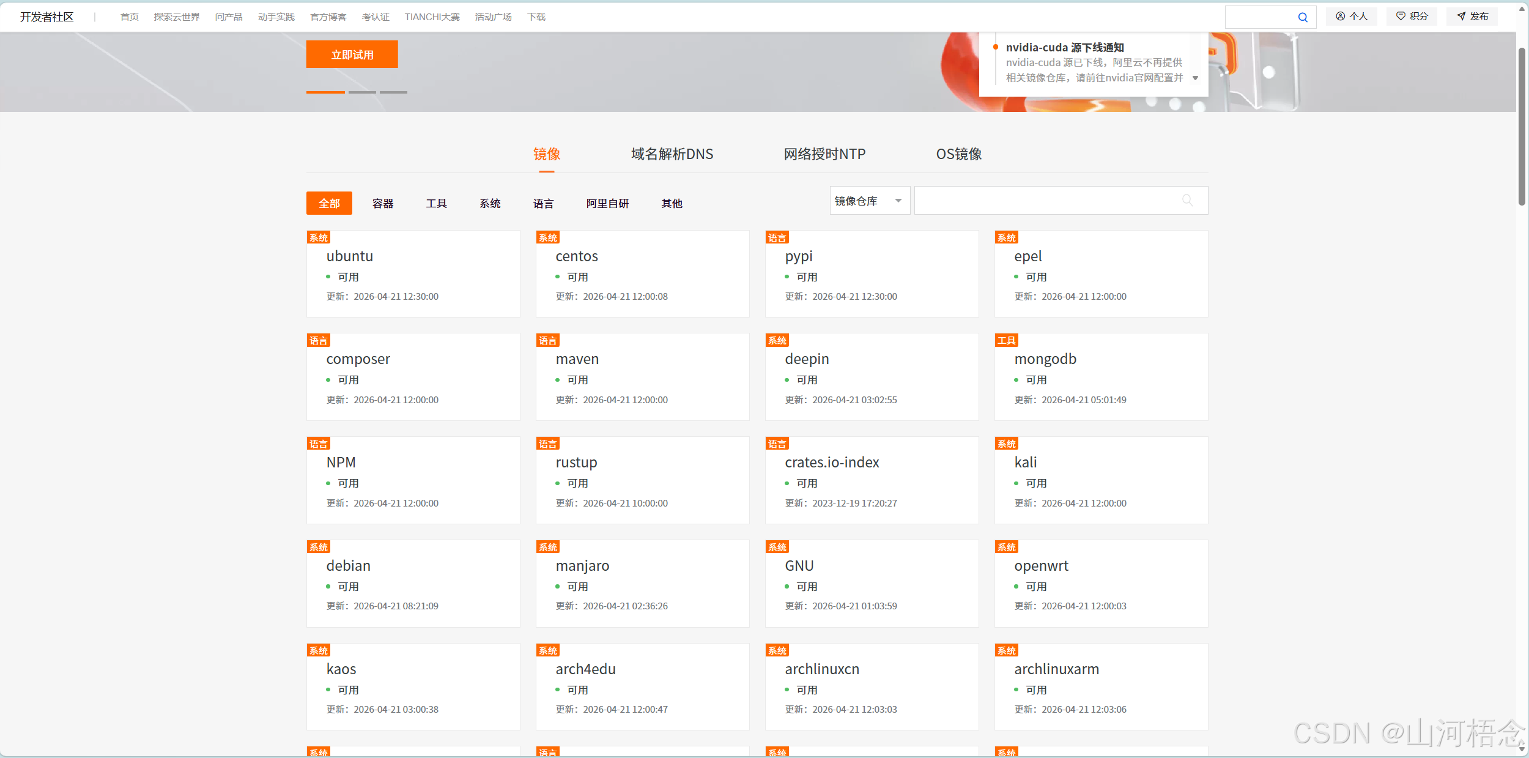Open the kaos mirror card

point(413,687)
